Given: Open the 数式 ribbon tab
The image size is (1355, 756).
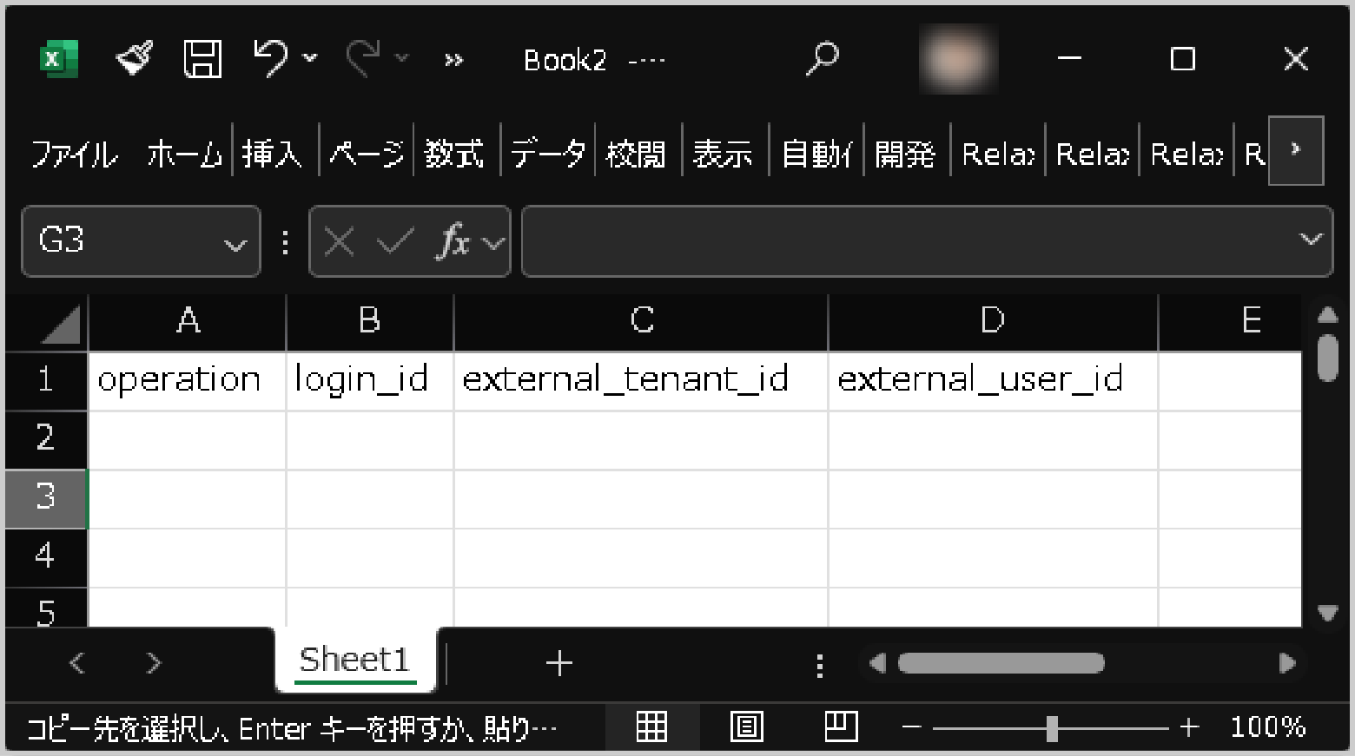Looking at the screenshot, I should (454, 154).
